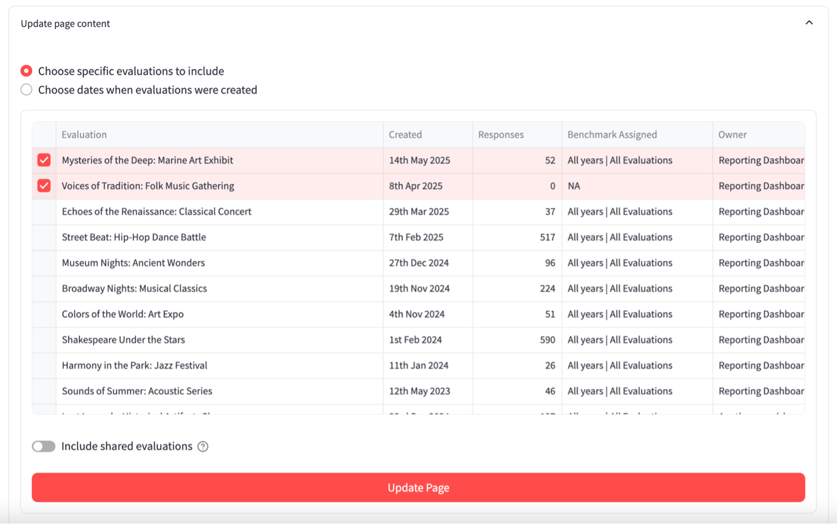Check the Broadway Nights: Musical Classics checkbox
This screenshot has width=840, height=526.
pos(44,289)
